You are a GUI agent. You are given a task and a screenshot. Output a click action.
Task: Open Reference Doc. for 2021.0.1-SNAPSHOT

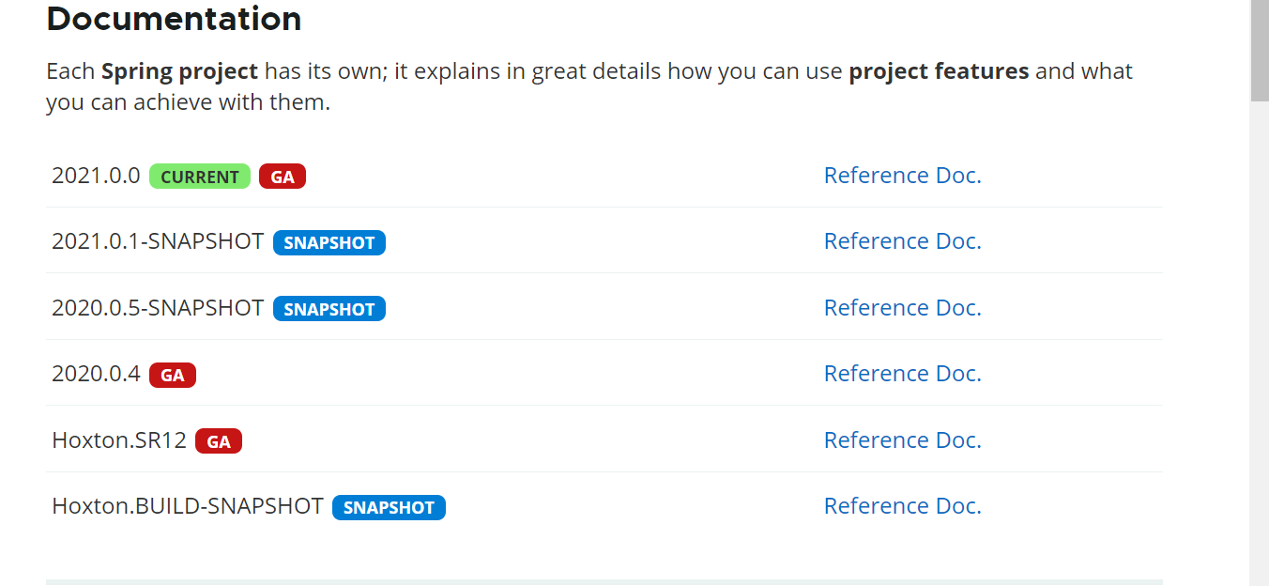click(902, 241)
